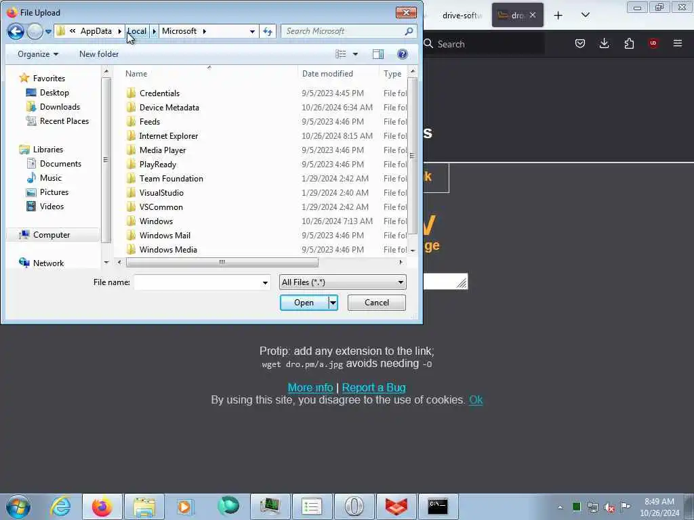Click the Report a Bug link
Screen dimensions: 694x520
(x=373, y=387)
